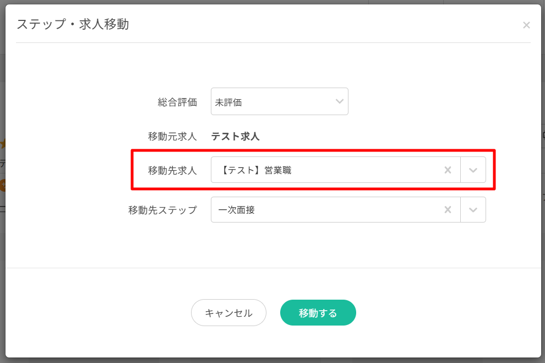Click the 一次面接 selected value
The width and height of the screenshot is (545, 363).
tap(236, 210)
